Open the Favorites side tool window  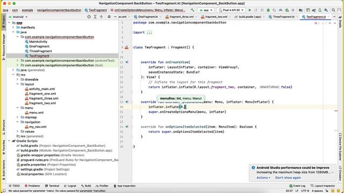(x=4, y=147)
